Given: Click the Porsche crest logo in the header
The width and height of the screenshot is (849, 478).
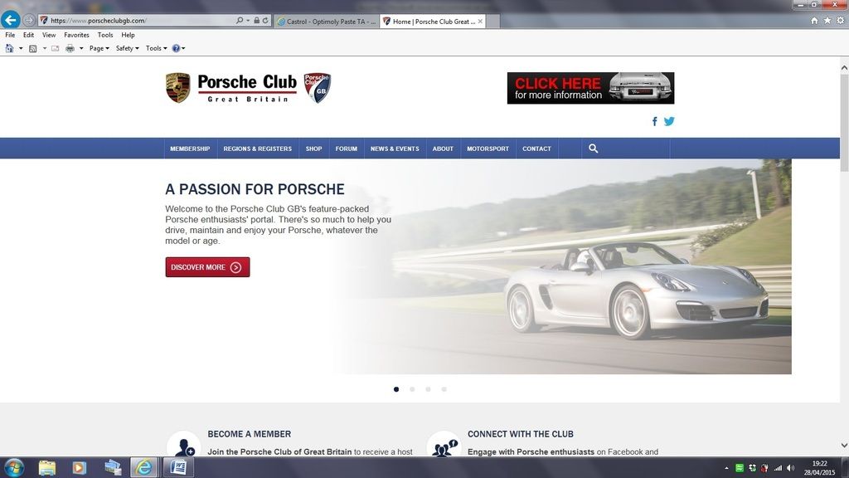Looking at the screenshot, I should pos(177,88).
